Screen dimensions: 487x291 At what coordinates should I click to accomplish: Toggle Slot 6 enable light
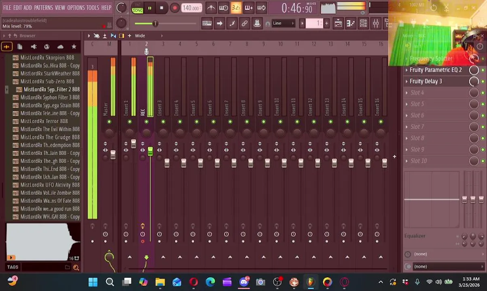pyautogui.click(x=483, y=116)
